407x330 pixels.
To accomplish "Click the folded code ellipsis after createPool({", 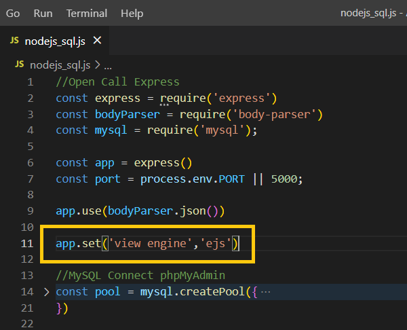I will pyautogui.click(x=265, y=292).
